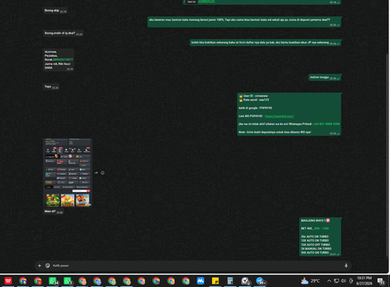Open Sticky Notes from taskbar

[x=215, y=281]
